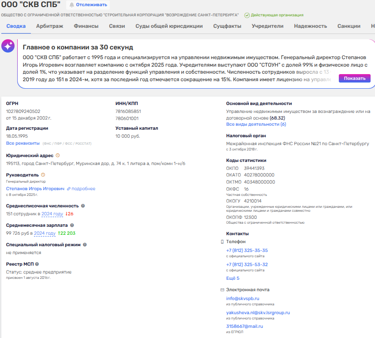Open the 2024 году selector for employee count
This screenshot has width=375, height=338.
tap(52, 214)
